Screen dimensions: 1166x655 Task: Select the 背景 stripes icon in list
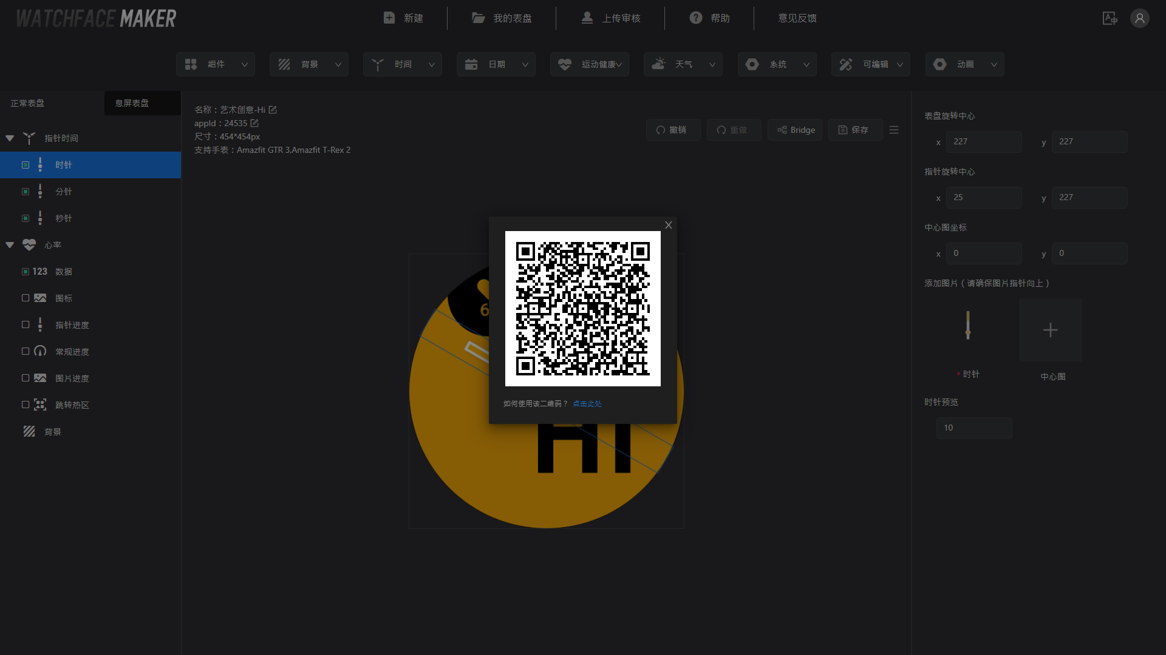click(x=29, y=431)
